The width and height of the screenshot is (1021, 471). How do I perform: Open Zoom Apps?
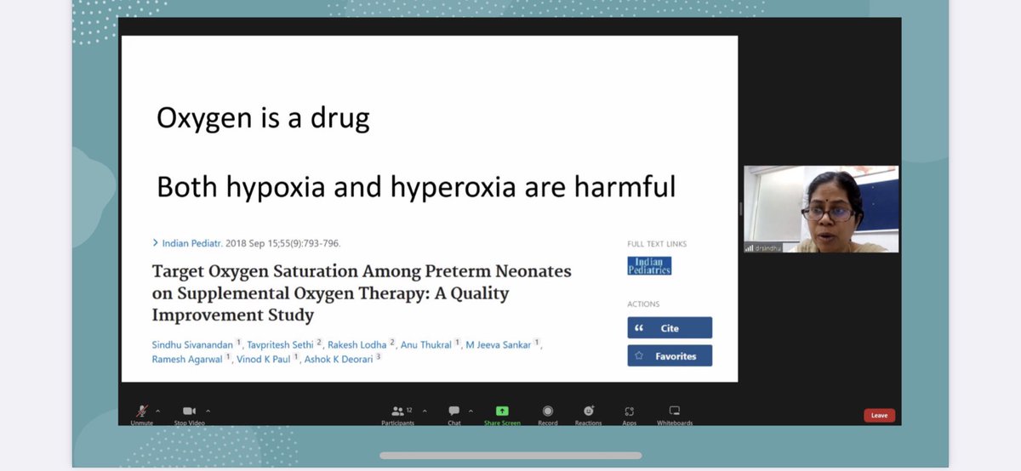(x=630, y=414)
